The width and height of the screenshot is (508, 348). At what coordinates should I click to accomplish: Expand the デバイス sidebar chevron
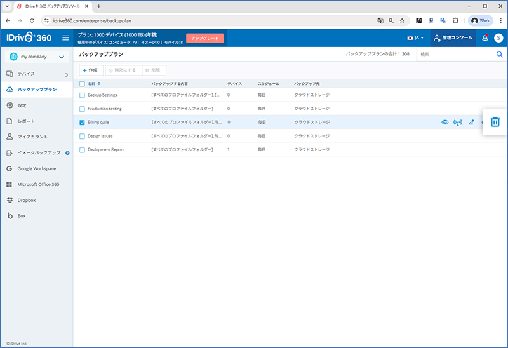tap(67, 75)
